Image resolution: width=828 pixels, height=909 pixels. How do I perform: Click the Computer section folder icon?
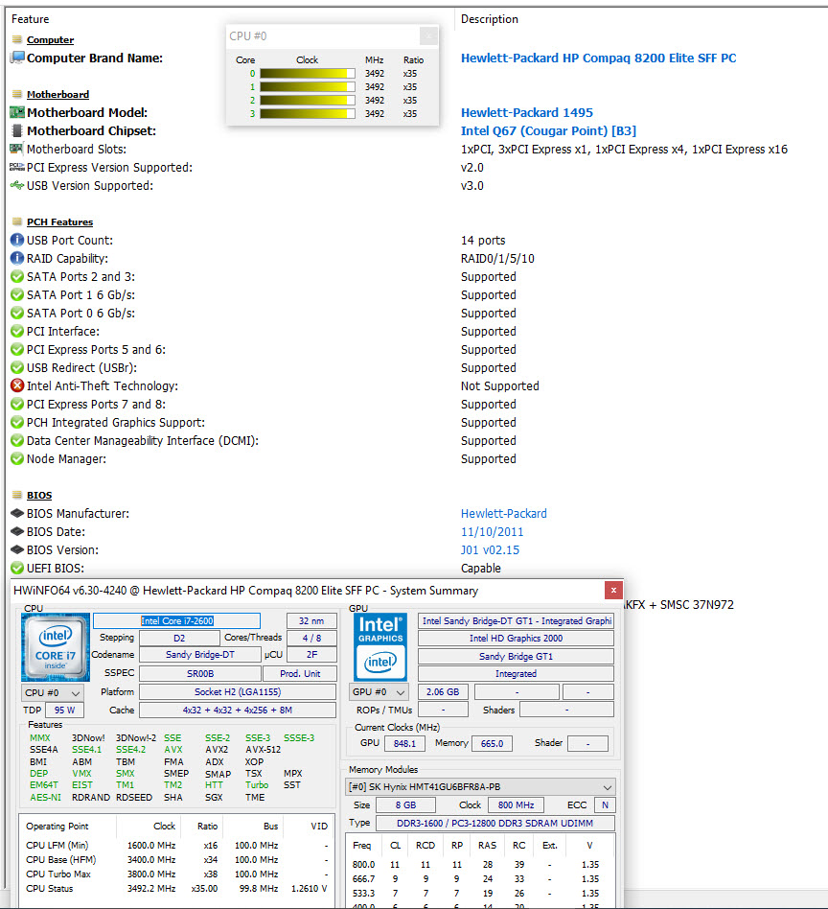[x=17, y=39]
